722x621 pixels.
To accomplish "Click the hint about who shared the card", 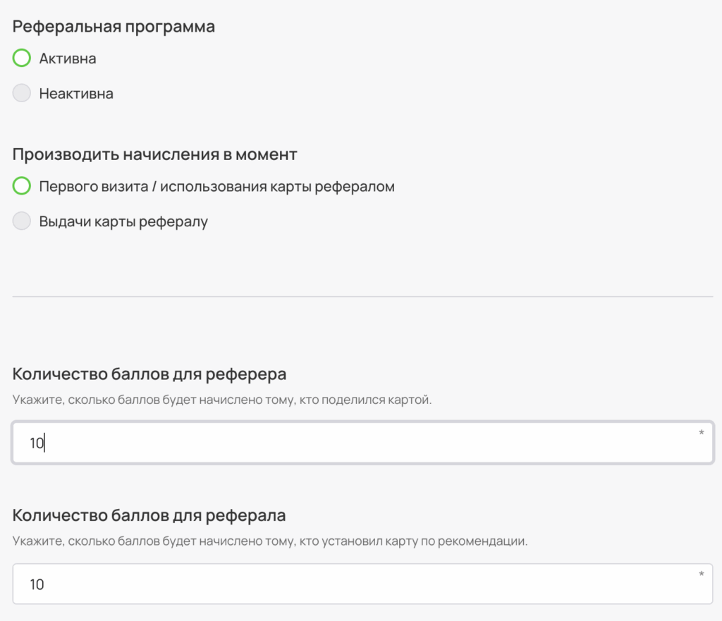I will click(x=221, y=400).
